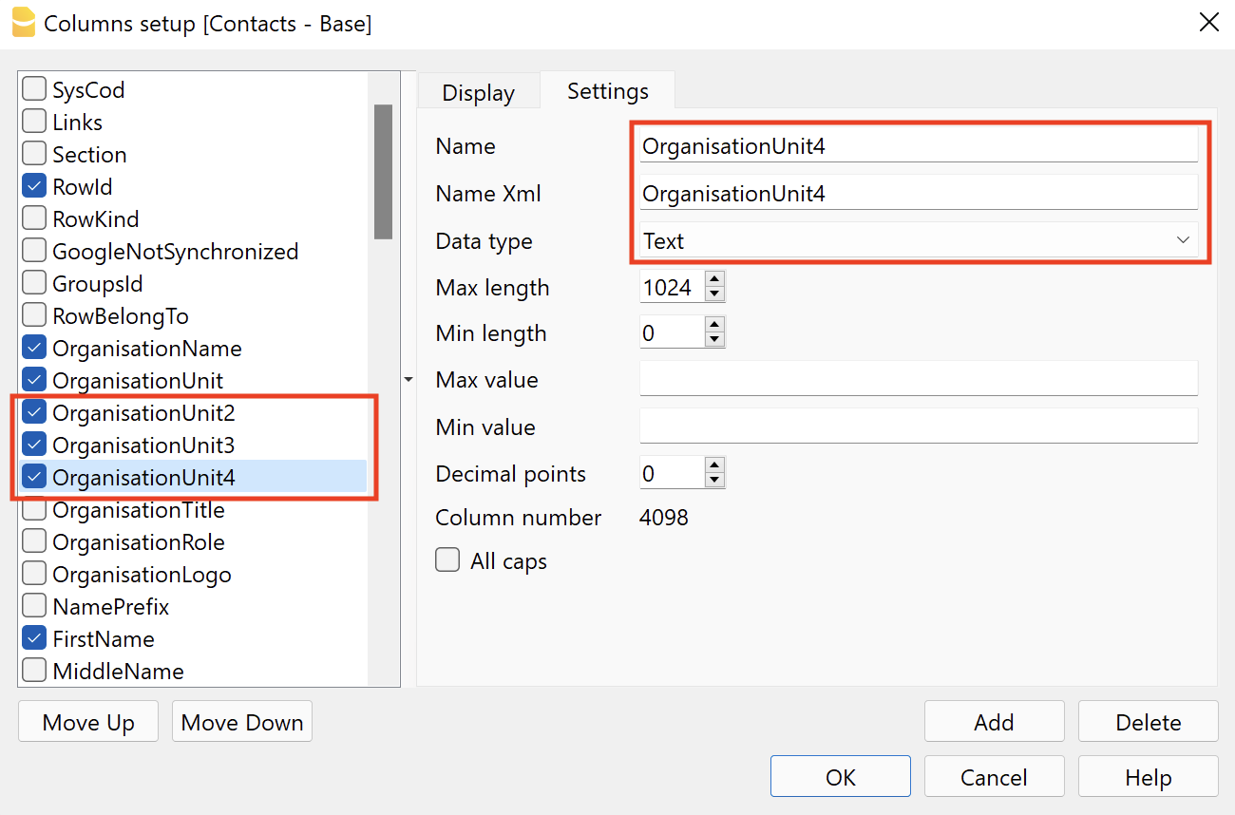Click into the Name Xml text field
This screenshot has height=815, width=1235.
point(918,194)
